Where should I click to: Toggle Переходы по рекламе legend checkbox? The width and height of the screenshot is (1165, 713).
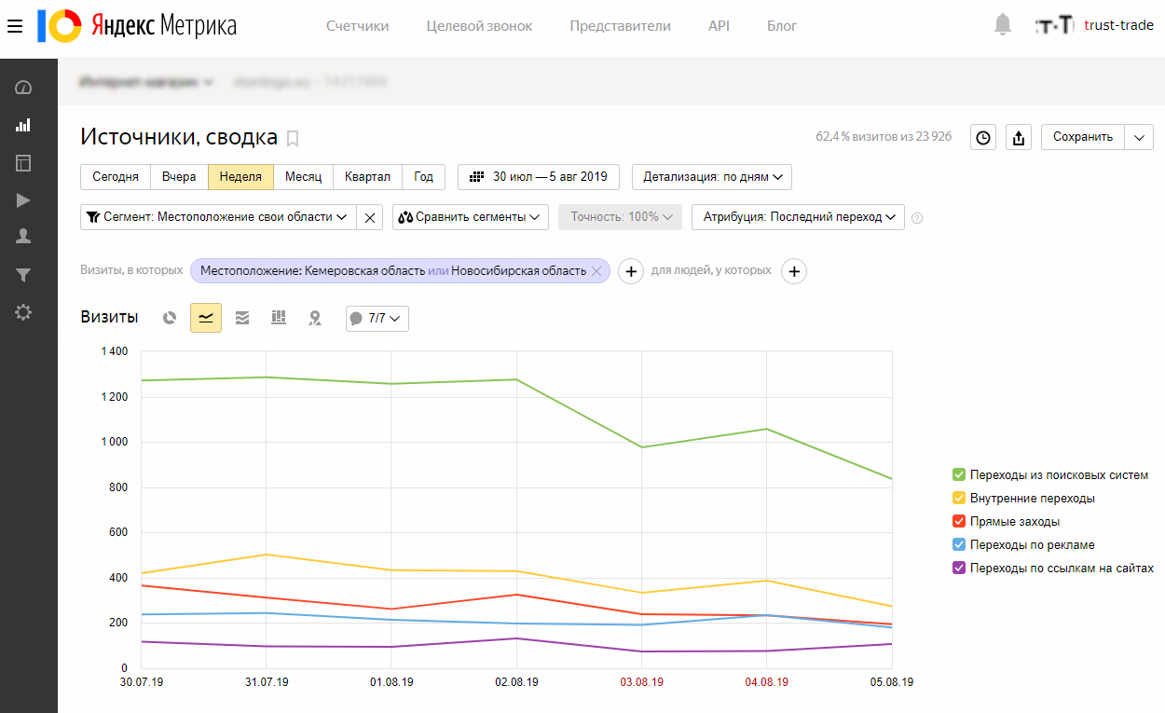click(959, 545)
